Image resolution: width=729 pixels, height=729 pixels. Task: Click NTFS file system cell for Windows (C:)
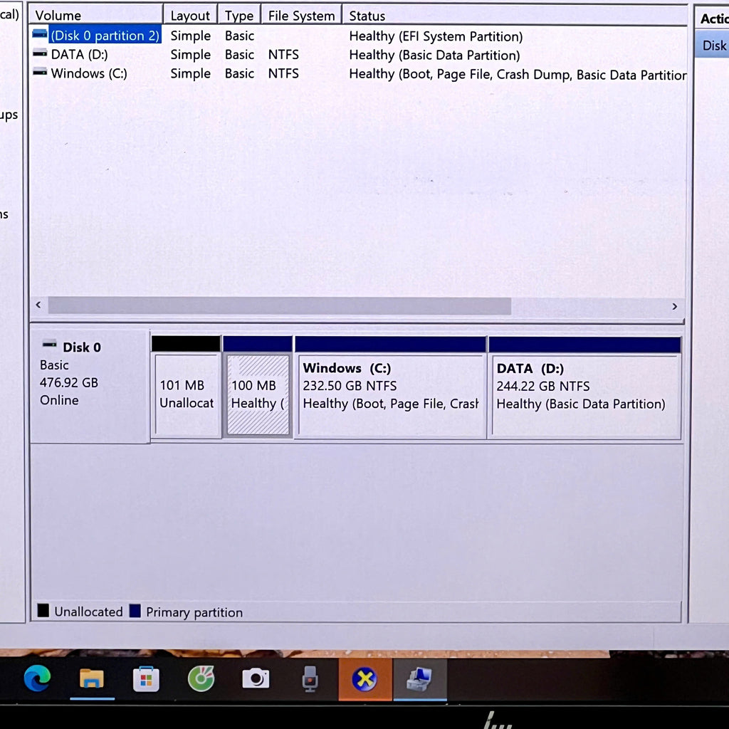tap(283, 73)
